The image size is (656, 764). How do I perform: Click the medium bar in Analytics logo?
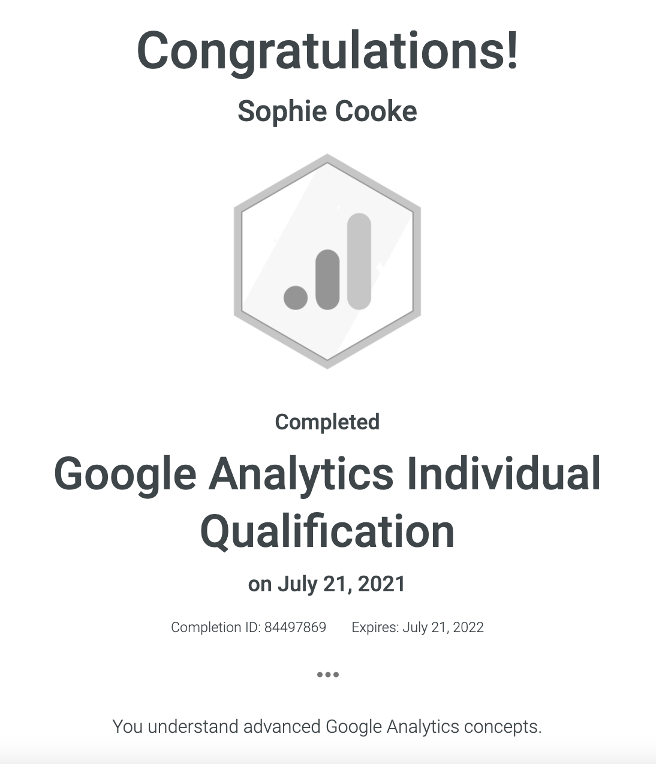[x=327, y=280]
